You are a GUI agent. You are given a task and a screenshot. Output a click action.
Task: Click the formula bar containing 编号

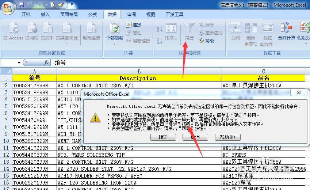180,62
